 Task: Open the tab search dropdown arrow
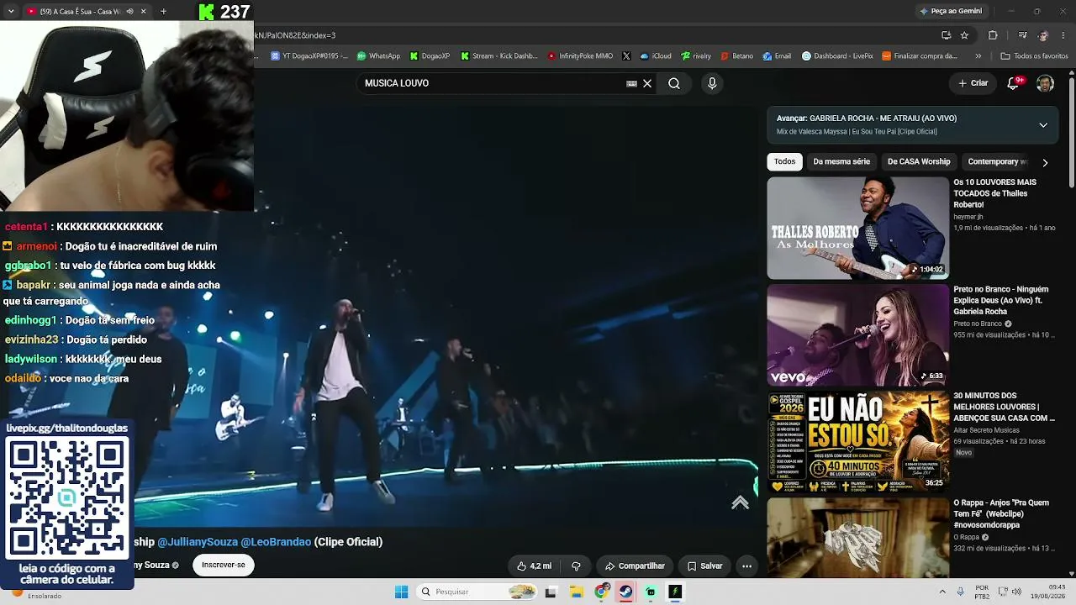pos(11,12)
